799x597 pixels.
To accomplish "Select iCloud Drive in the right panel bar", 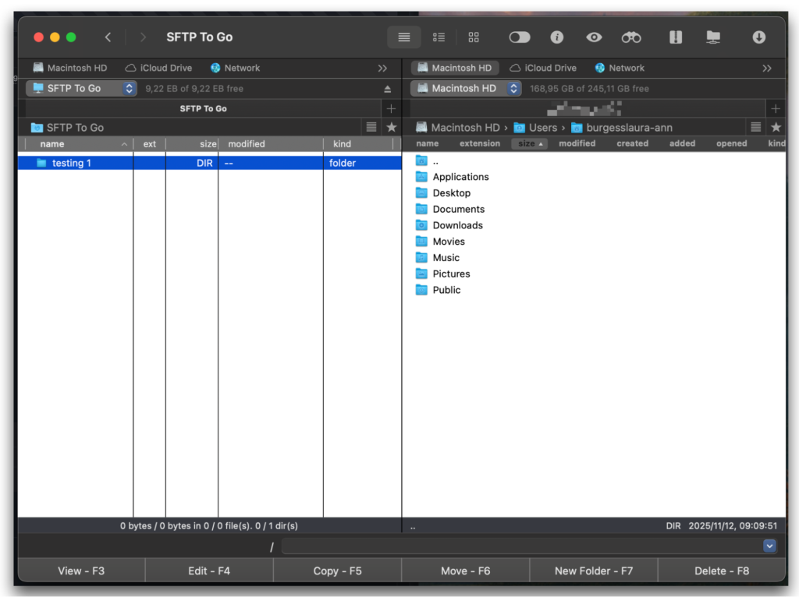I will [x=543, y=69].
